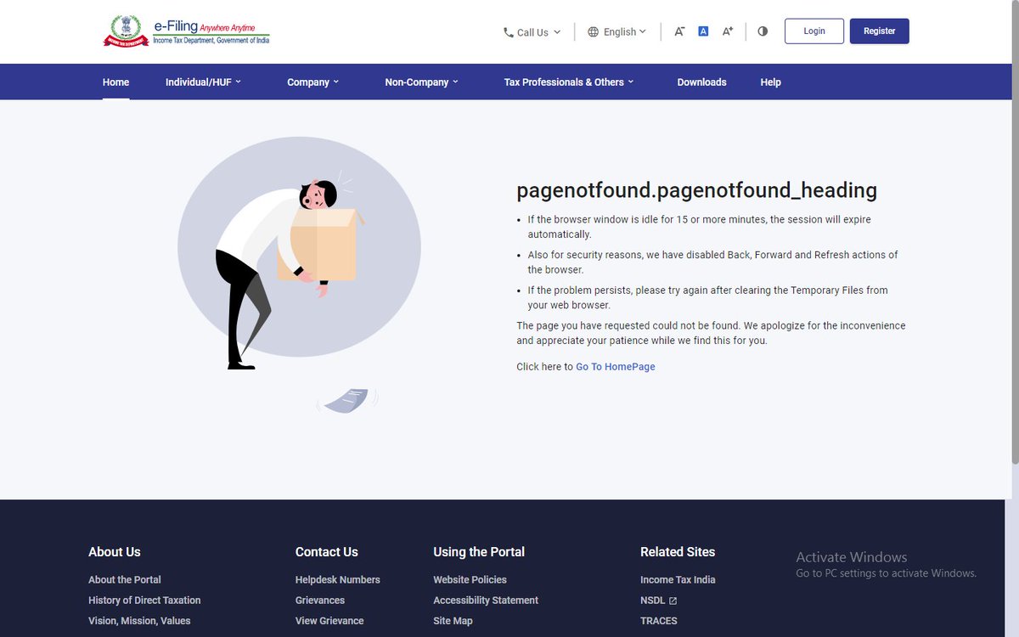Open Website Policies link
Image resolution: width=1019 pixels, height=637 pixels.
coord(470,580)
